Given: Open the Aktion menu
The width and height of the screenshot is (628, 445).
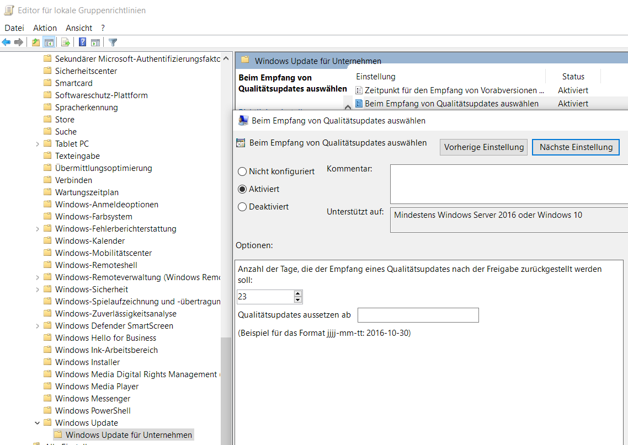Looking at the screenshot, I should point(45,28).
